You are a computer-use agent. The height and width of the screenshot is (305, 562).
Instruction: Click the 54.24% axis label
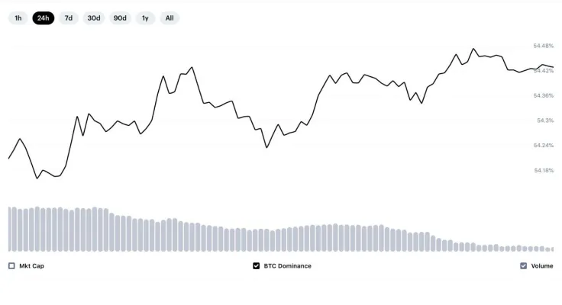pos(544,146)
